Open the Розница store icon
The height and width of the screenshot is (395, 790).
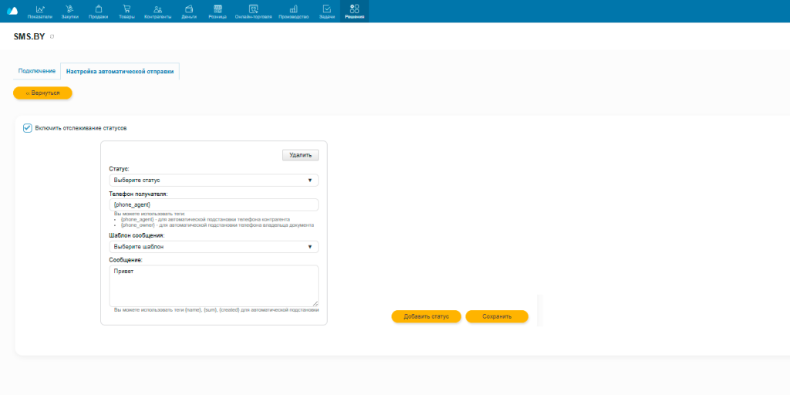pyautogui.click(x=218, y=8)
